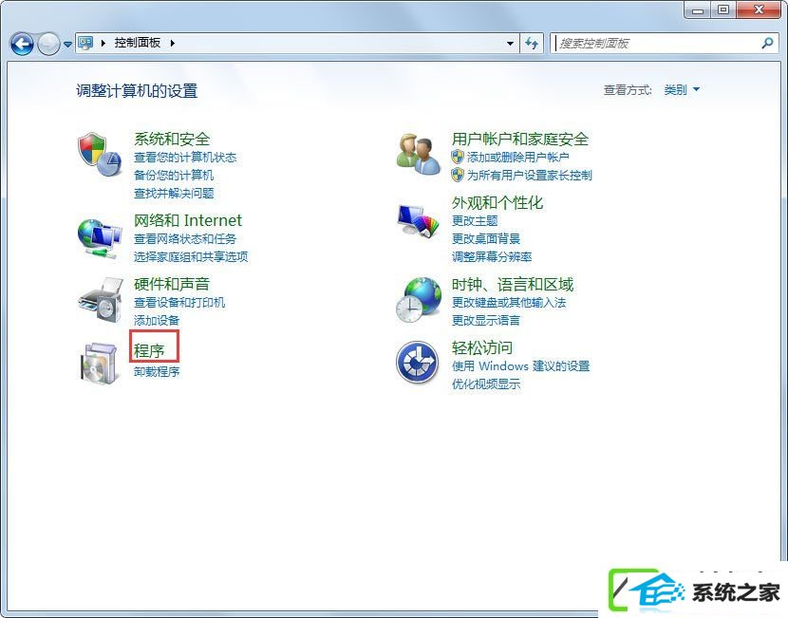
Task: Open the 网络和 Internet category
Action: click(x=188, y=220)
